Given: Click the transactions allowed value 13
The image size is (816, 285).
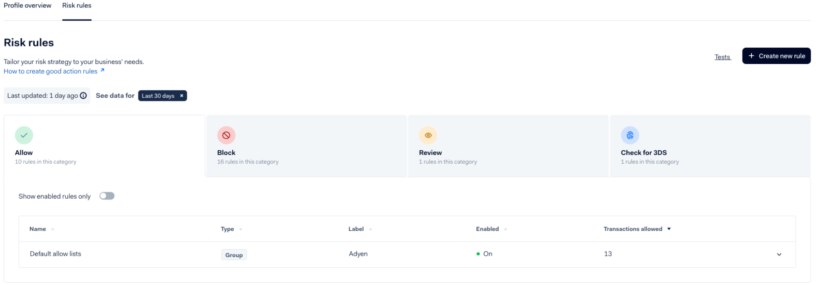Looking at the screenshot, I should coord(608,254).
